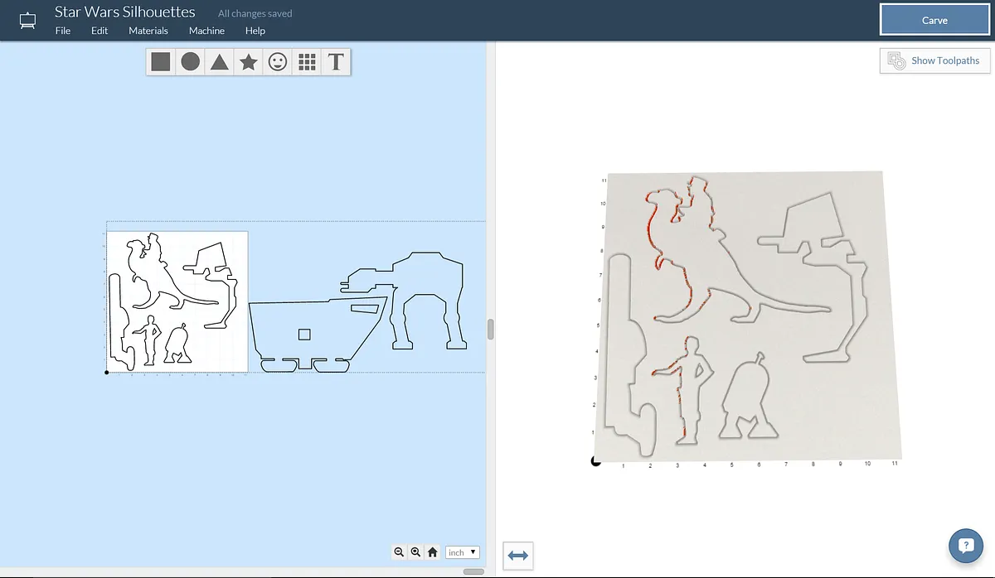Viewport: 995px width, 578px height.
Task: Select the triangle shape tool
Action: pyautogui.click(x=219, y=62)
